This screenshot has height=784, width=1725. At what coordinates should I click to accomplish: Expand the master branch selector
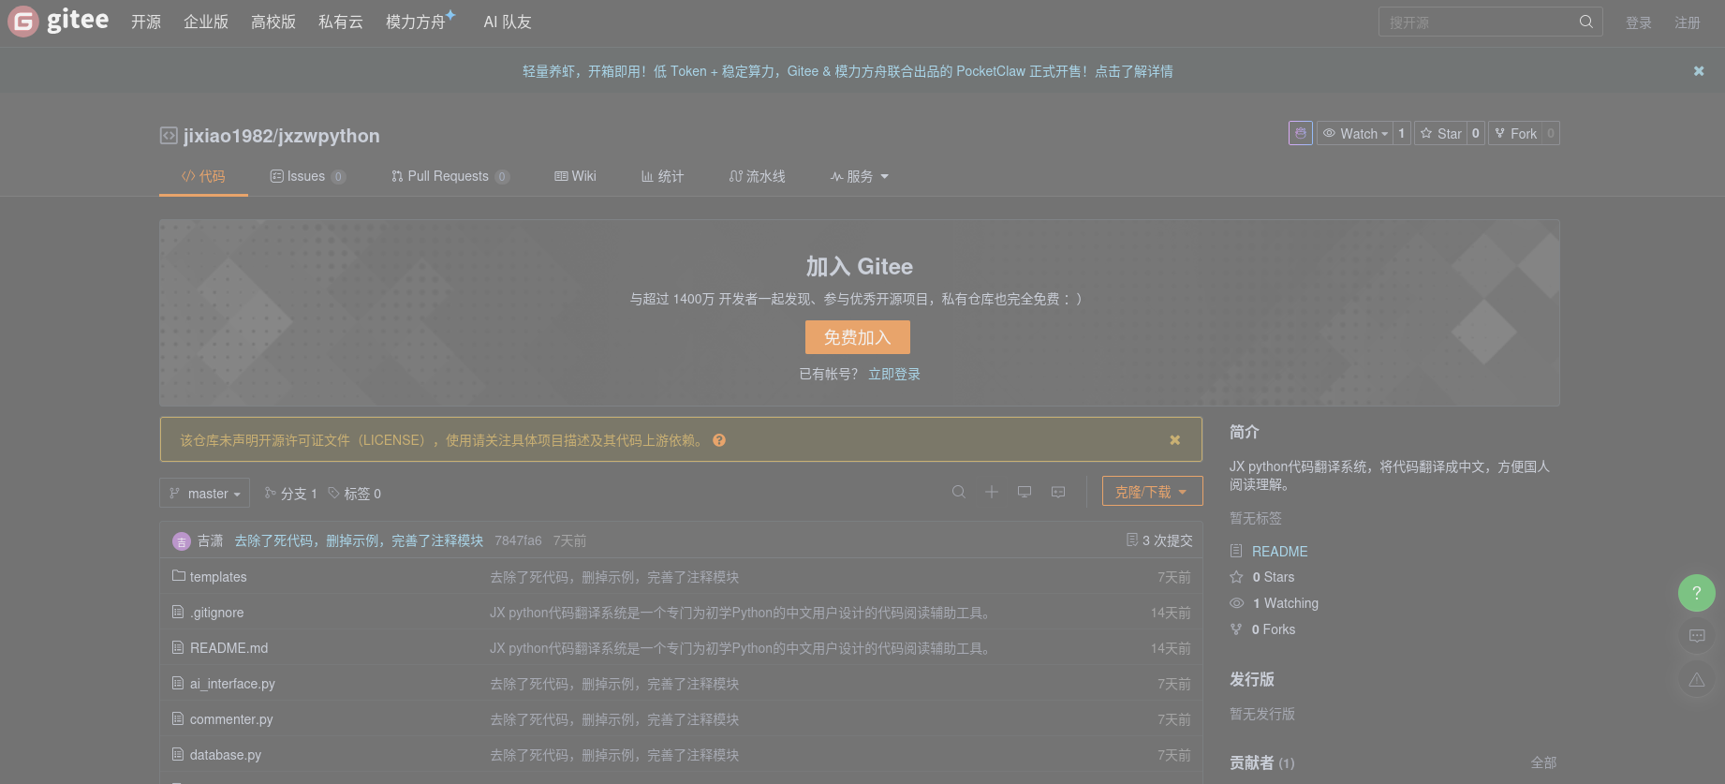(205, 494)
